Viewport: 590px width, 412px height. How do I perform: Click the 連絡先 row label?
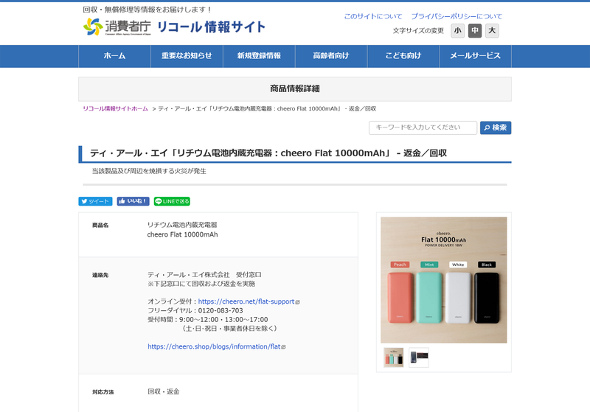pyautogui.click(x=100, y=275)
